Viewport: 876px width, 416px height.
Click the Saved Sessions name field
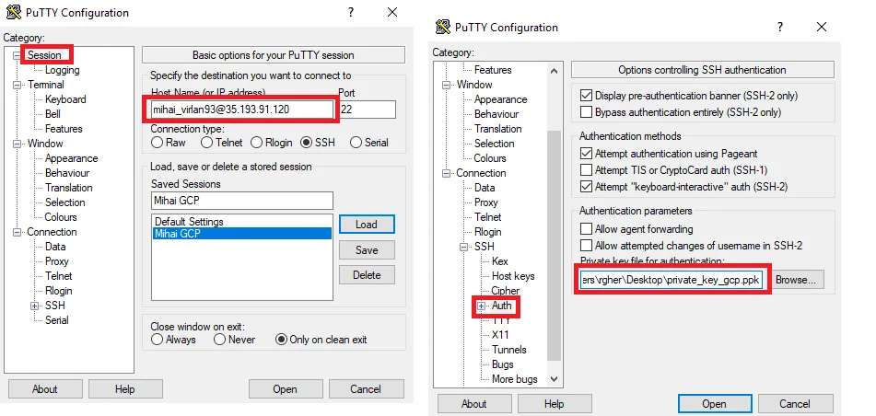click(x=242, y=201)
